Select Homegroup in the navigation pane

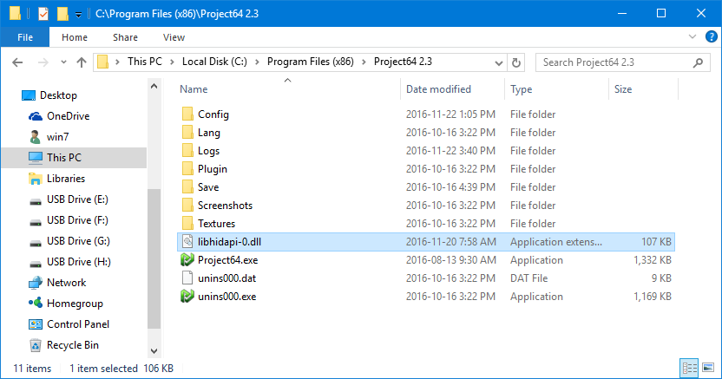[75, 304]
